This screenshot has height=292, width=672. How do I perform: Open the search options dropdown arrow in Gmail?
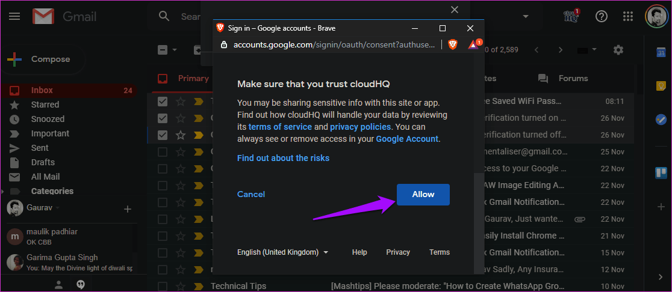click(525, 16)
